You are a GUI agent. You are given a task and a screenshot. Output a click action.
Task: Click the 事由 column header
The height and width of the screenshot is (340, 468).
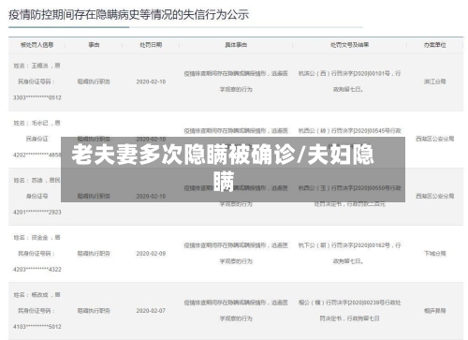click(x=94, y=45)
